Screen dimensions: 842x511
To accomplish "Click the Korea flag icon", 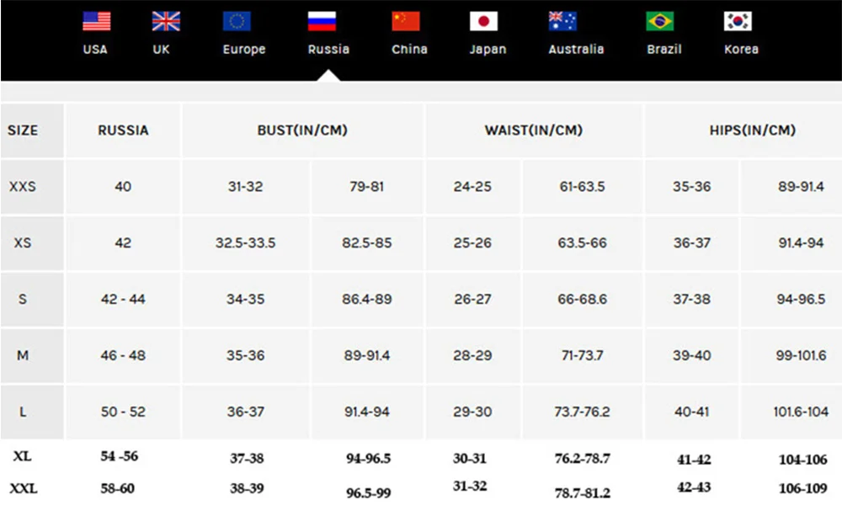I will (x=738, y=22).
